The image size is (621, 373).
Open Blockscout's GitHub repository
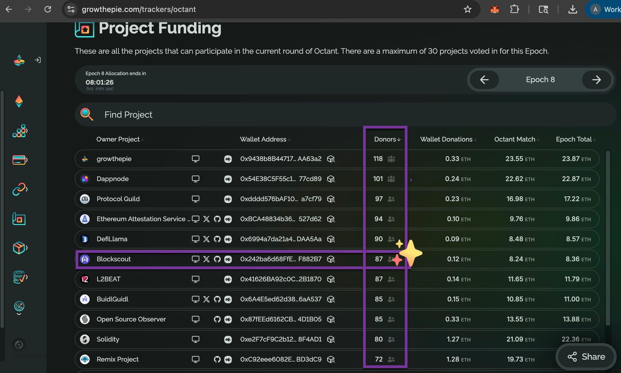point(217,259)
